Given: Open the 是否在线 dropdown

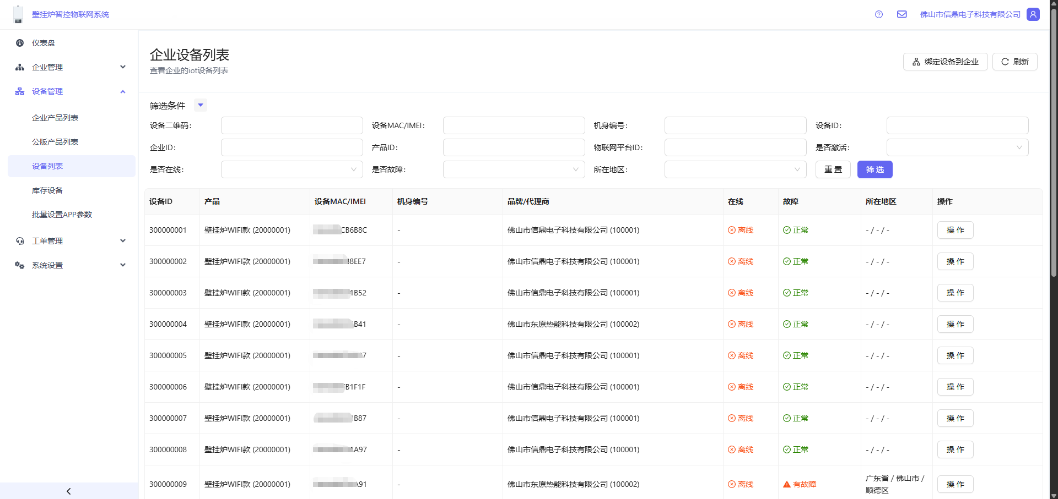Looking at the screenshot, I should pyautogui.click(x=292, y=169).
